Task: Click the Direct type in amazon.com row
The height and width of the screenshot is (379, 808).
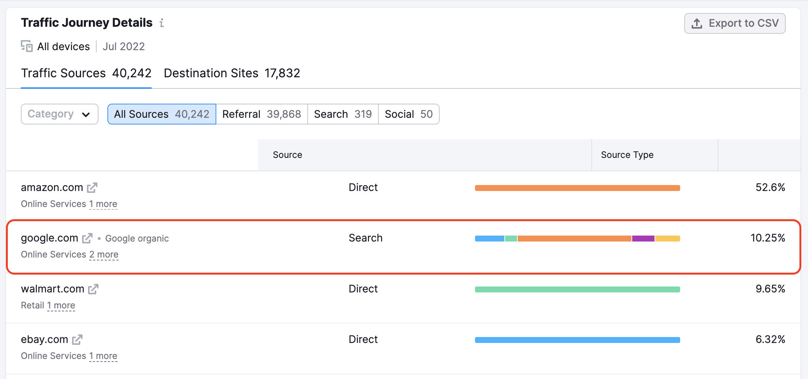Action: pyautogui.click(x=363, y=187)
